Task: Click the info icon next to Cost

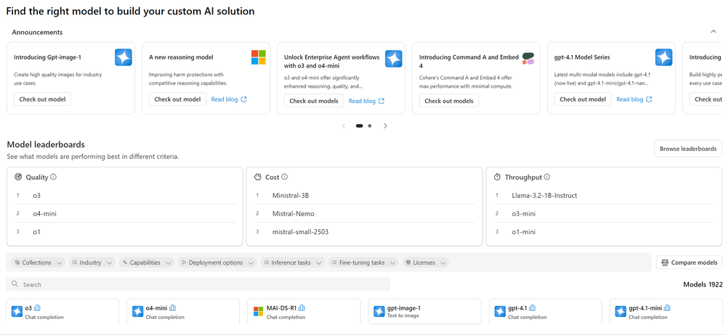Action: coord(284,177)
